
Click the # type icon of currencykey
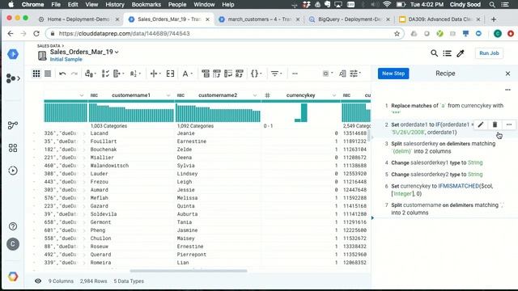click(268, 95)
